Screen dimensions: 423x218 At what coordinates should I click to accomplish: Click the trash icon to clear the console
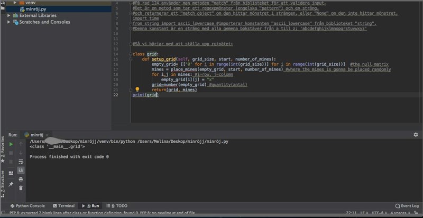click(21, 188)
